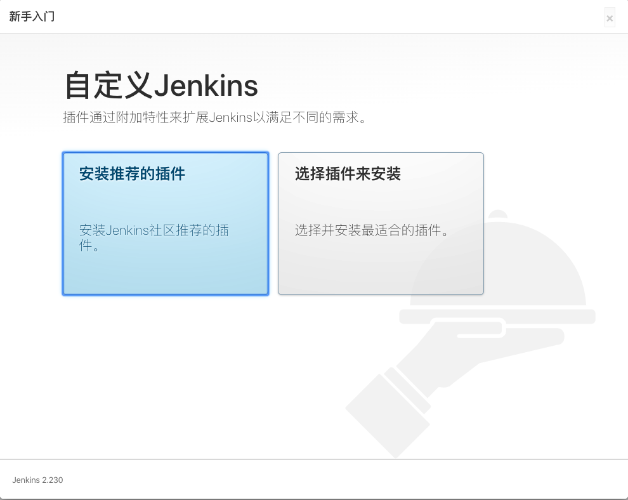This screenshot has height=500, width=628.
Task: Click the description 选择并安装最适合的插件
Action: (372, 230)
